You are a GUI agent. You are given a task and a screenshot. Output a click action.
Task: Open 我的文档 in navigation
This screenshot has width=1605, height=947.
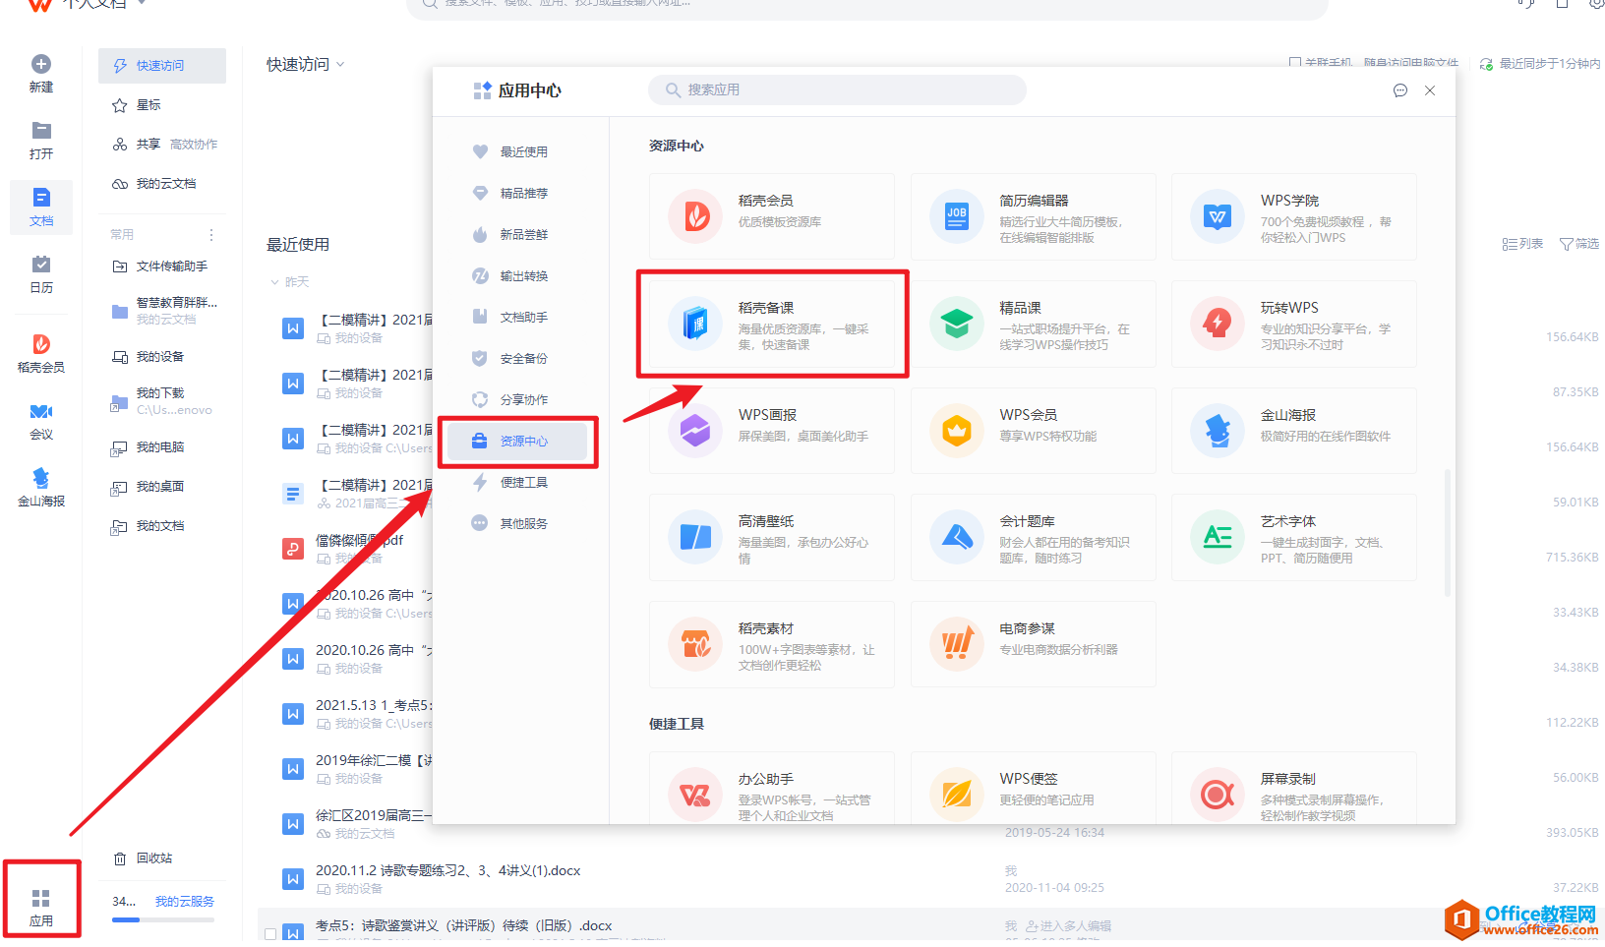coord(162,526)
